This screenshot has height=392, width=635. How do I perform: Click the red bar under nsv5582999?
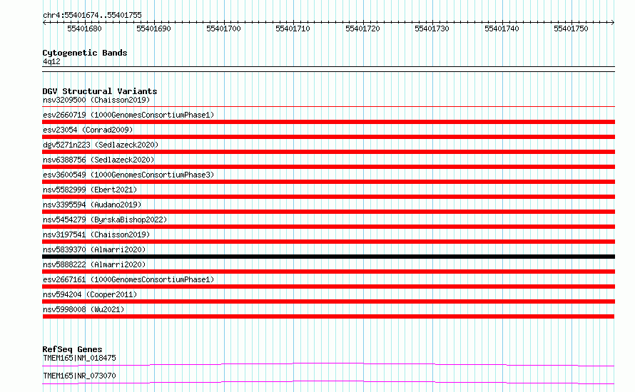tap(328, 197)
